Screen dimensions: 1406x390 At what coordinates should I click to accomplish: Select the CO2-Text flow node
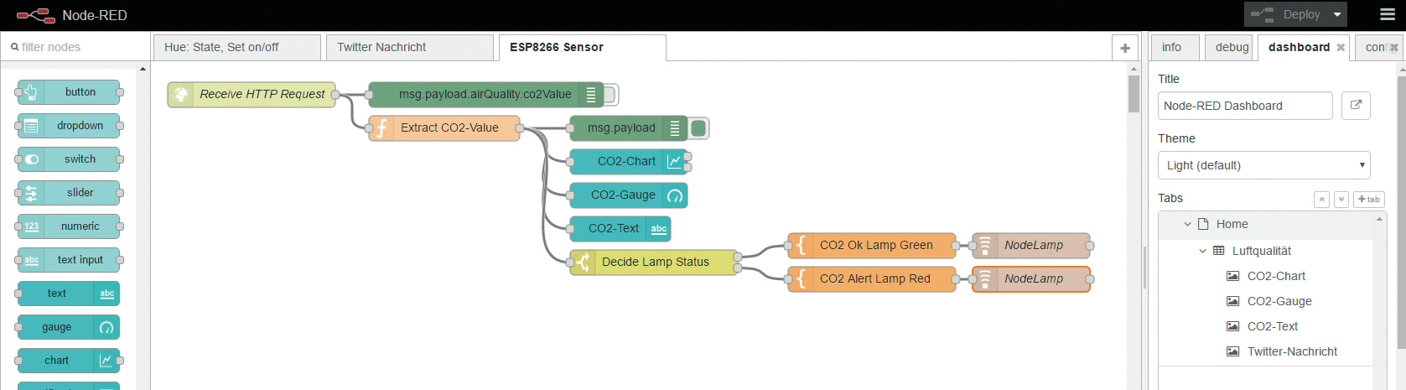tap(620, 228)
